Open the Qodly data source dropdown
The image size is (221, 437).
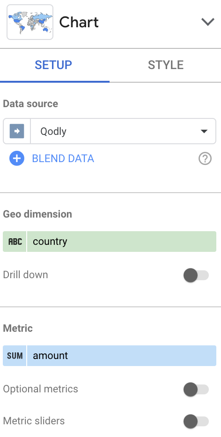[110, 131]
